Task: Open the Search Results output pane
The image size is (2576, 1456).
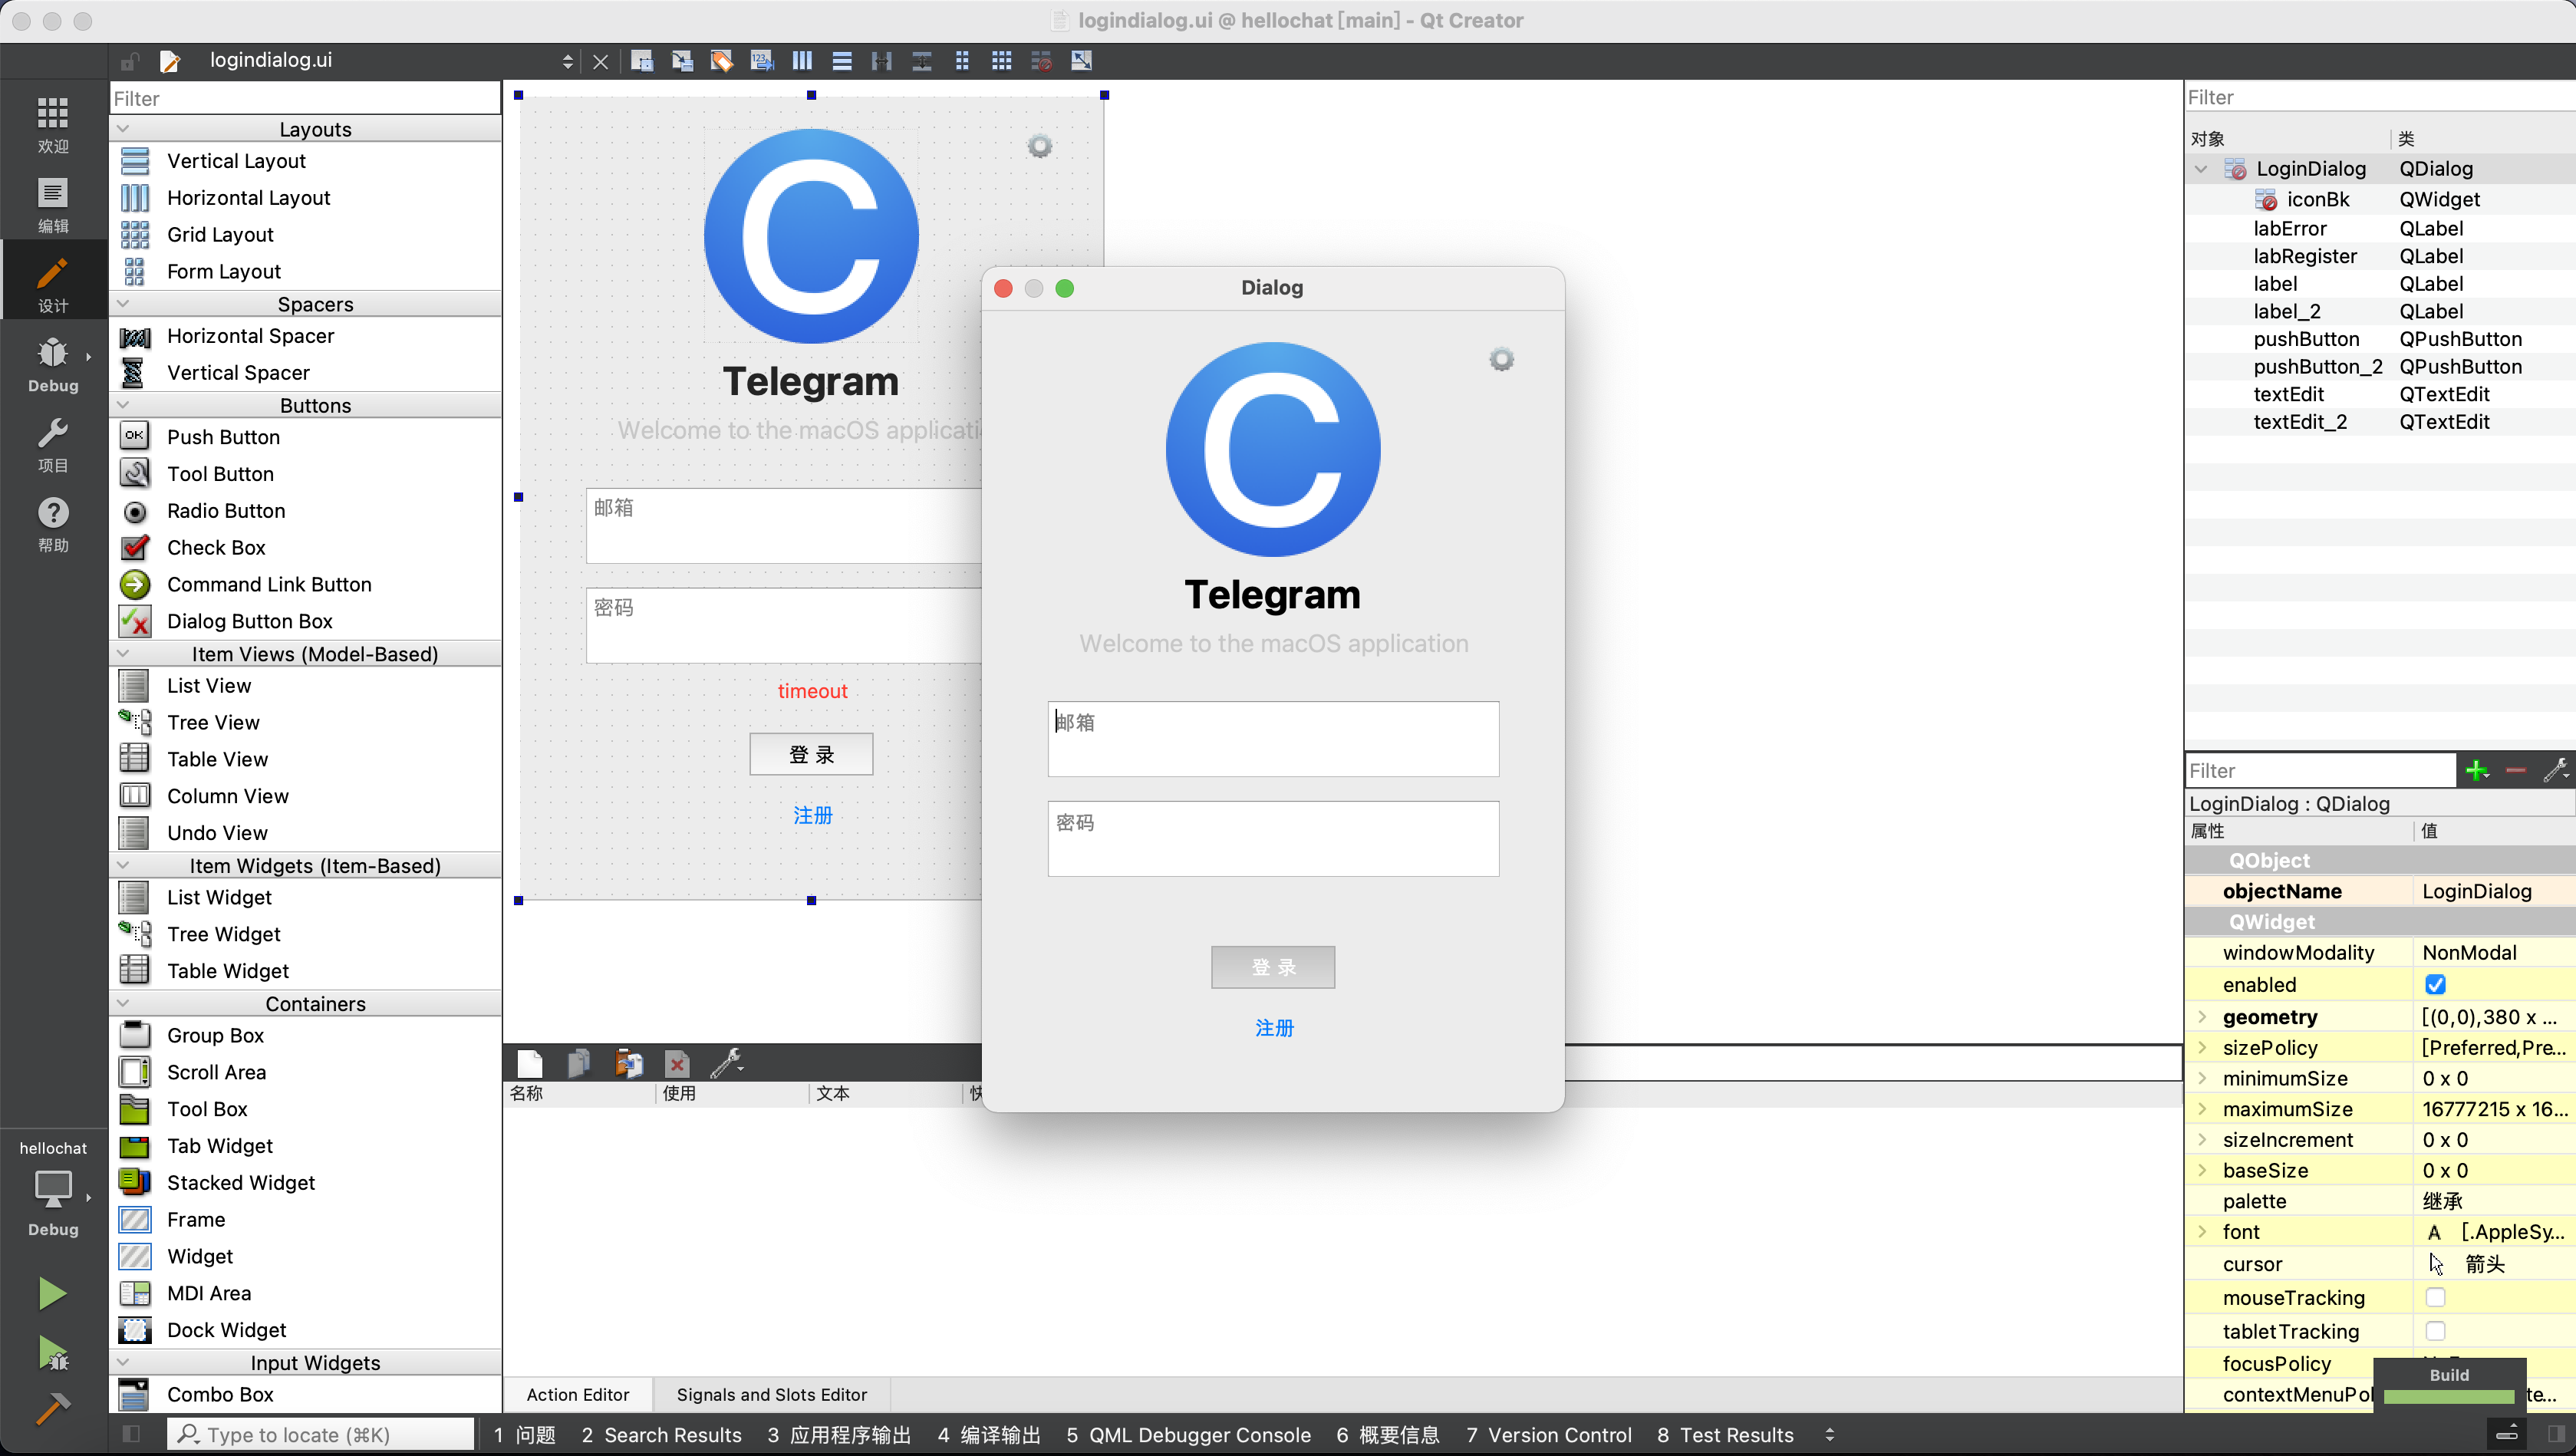Action: (x=661, y=1434)
